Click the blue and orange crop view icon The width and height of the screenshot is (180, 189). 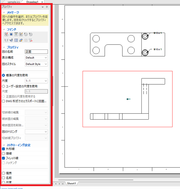21,40
